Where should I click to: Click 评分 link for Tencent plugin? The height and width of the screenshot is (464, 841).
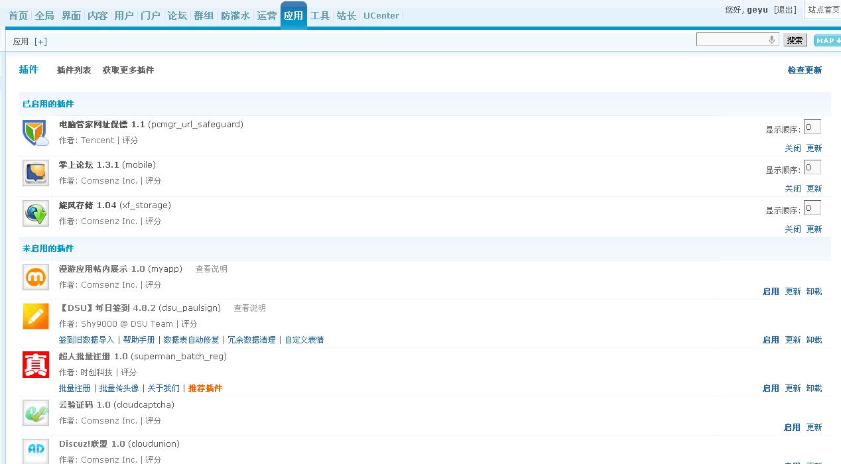coord(130,141)
